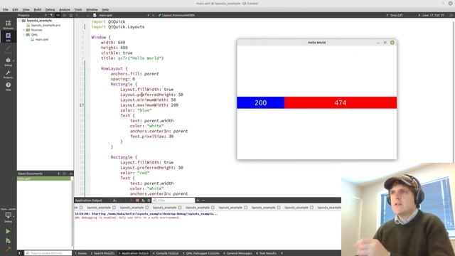The width and height of the screenshot is (455, 256).
Task: Open the Edit menu
Action: [x=15, y=9]
